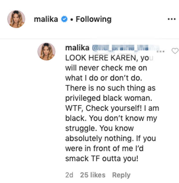Toggle the Following button in the header
The height and width of the screenshot is (183, 179).
[x=93, y=19]
